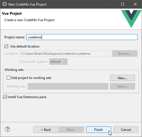Uncheck Use default location
Screen dimensions: 142x137
click(x=6, y=46)
